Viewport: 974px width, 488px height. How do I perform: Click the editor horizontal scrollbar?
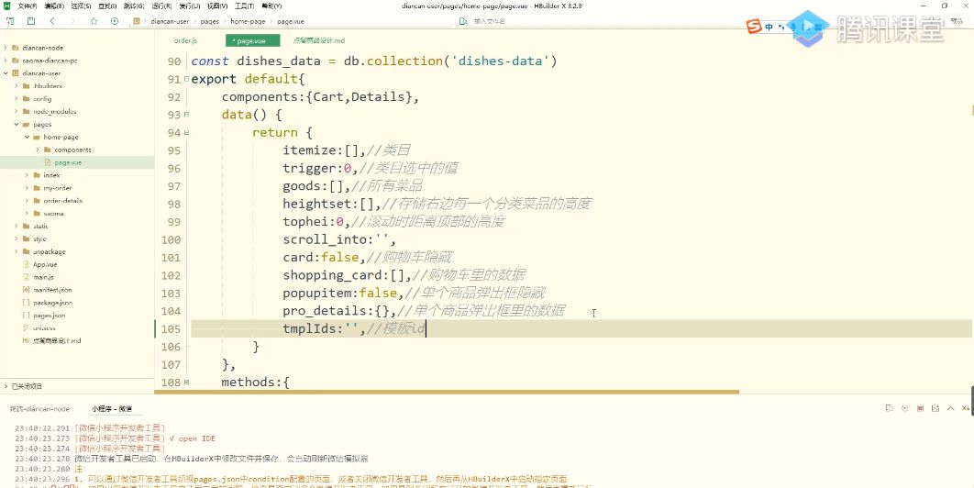coord(448,393)
